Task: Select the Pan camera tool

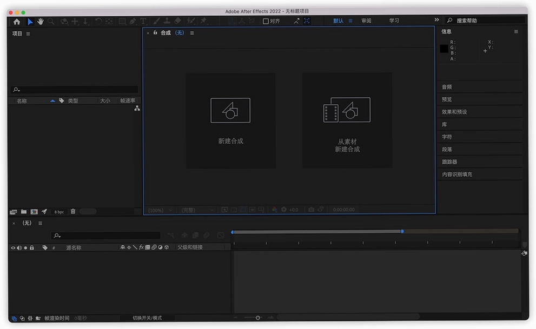Action: tap(75, 22)
